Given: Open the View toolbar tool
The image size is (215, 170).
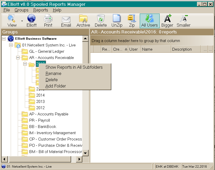Looking at the screenshot, I should (12, 21).
